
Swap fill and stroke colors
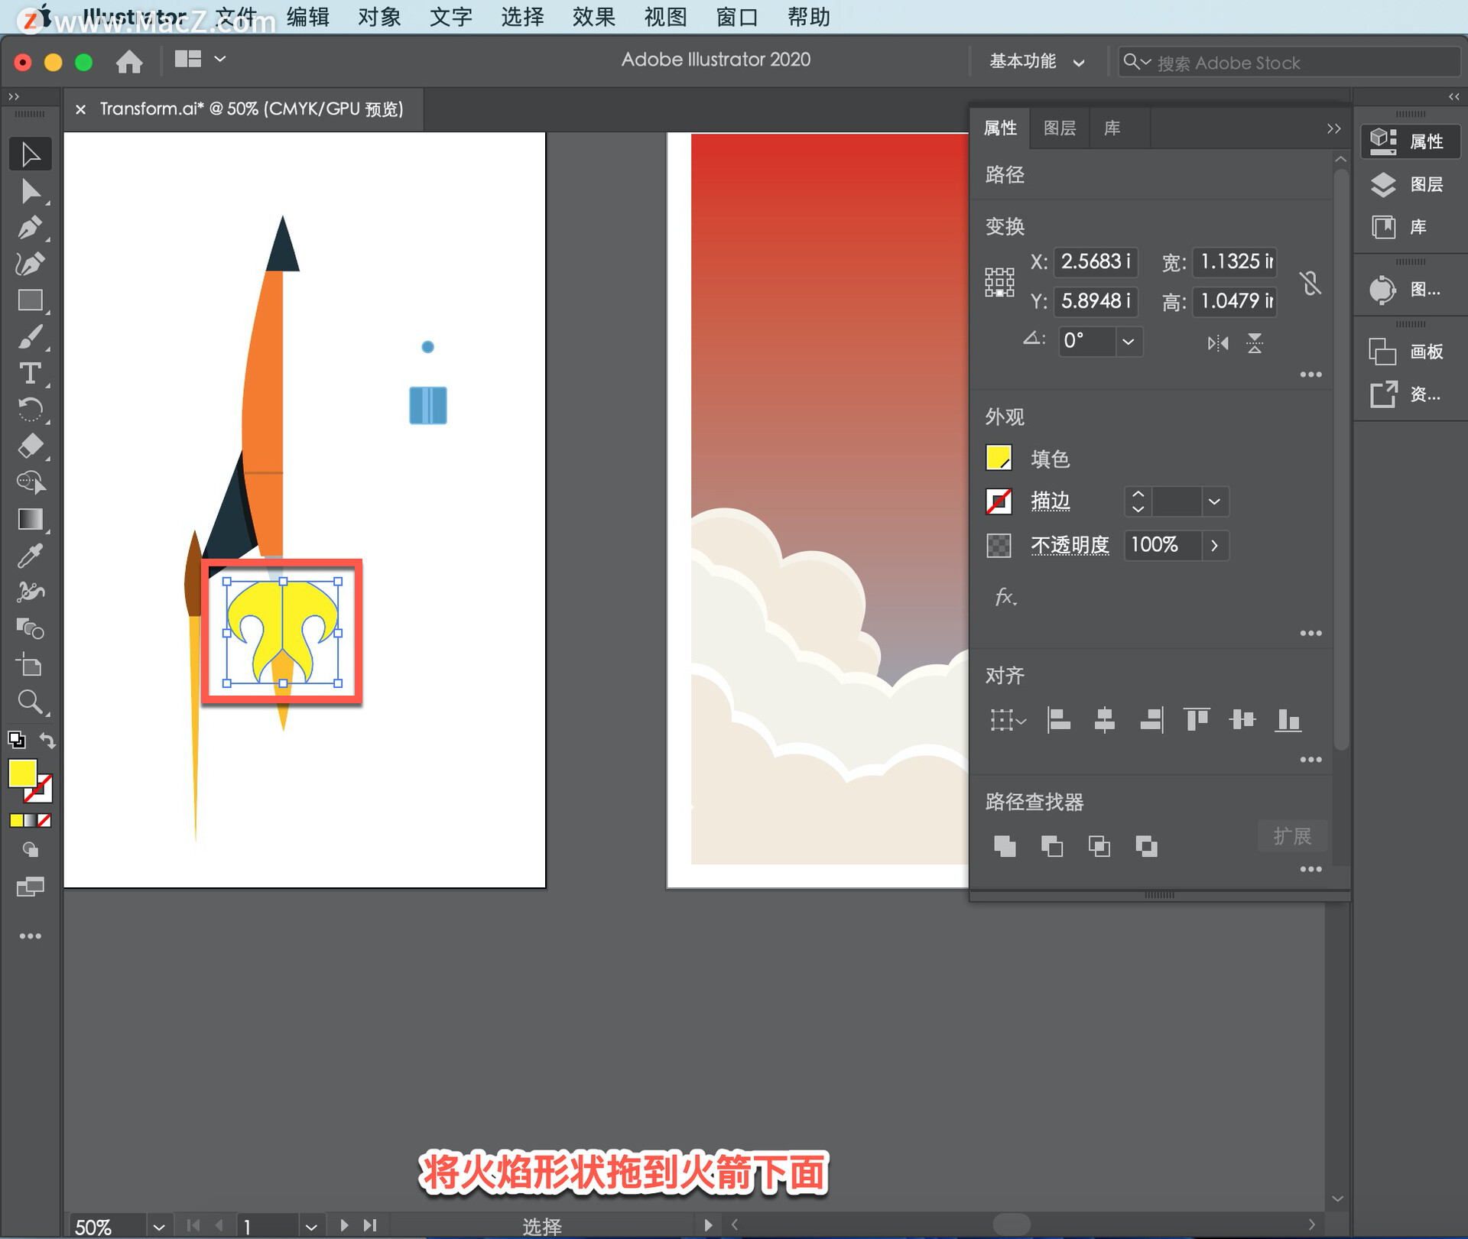[47, 740]
